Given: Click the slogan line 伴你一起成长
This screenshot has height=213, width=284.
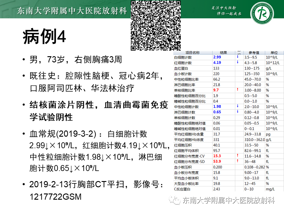Looking at the screenshot, I should [229, 14].
